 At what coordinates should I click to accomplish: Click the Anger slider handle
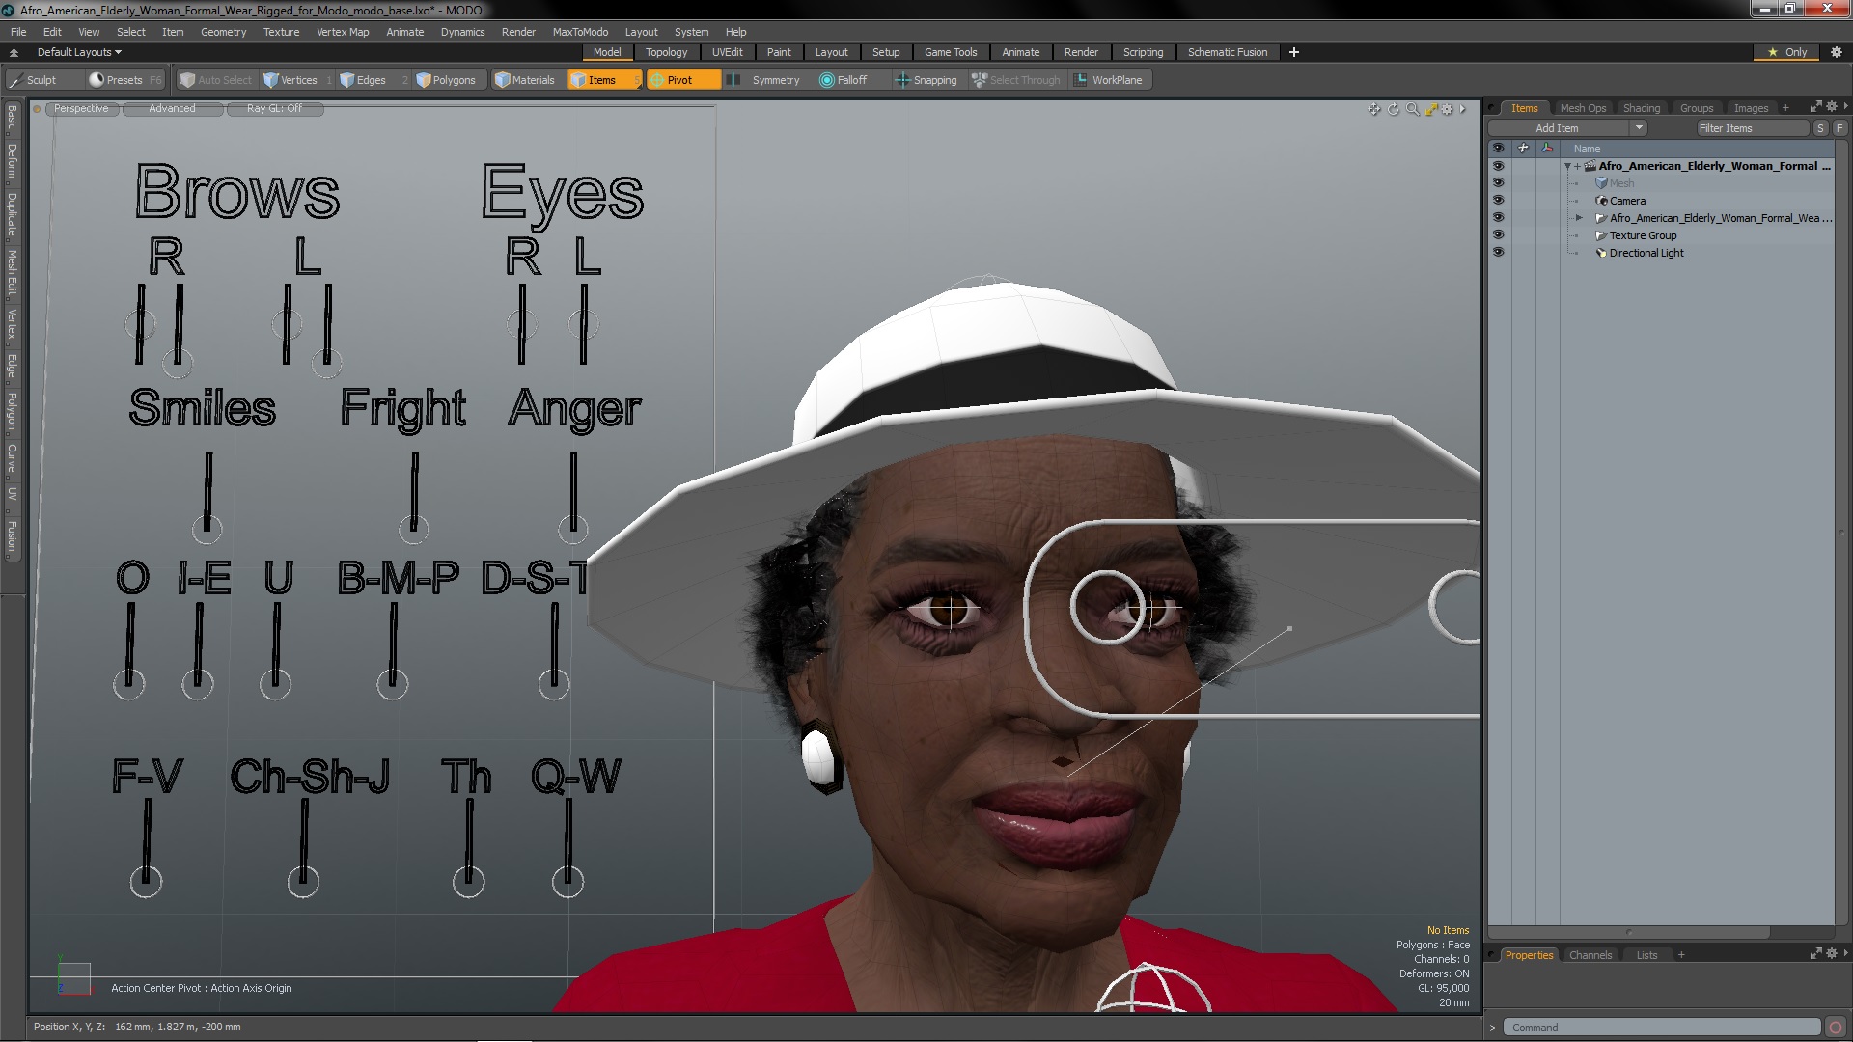573,528
